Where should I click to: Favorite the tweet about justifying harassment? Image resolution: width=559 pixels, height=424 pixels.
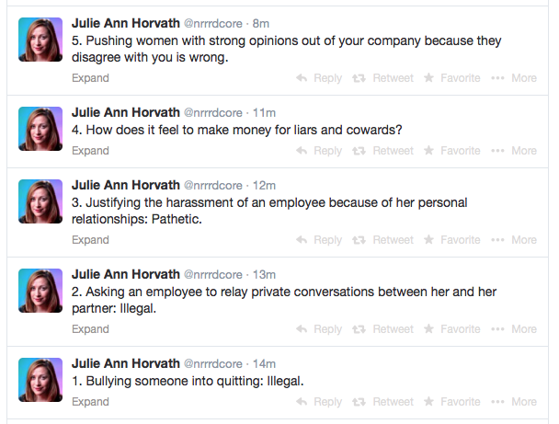[x=451, y=240]
